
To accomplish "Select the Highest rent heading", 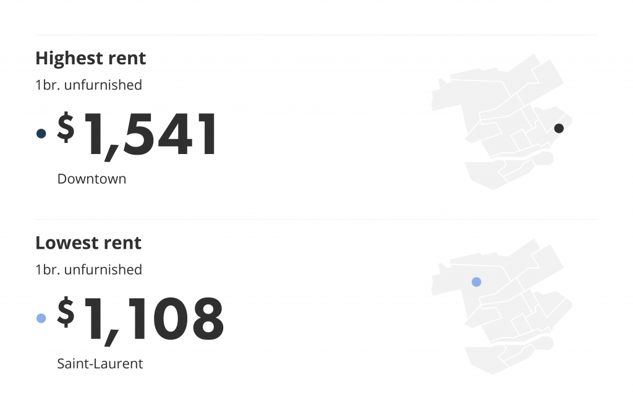I will [90, 58].
